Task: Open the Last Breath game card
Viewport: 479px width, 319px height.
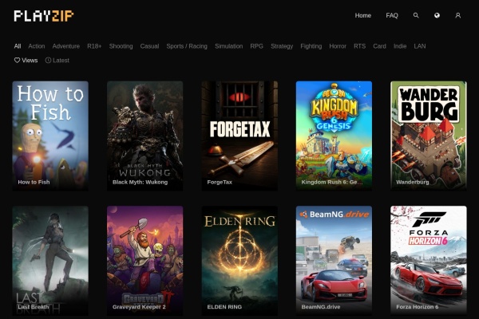Action: click(x=50, y=261)
